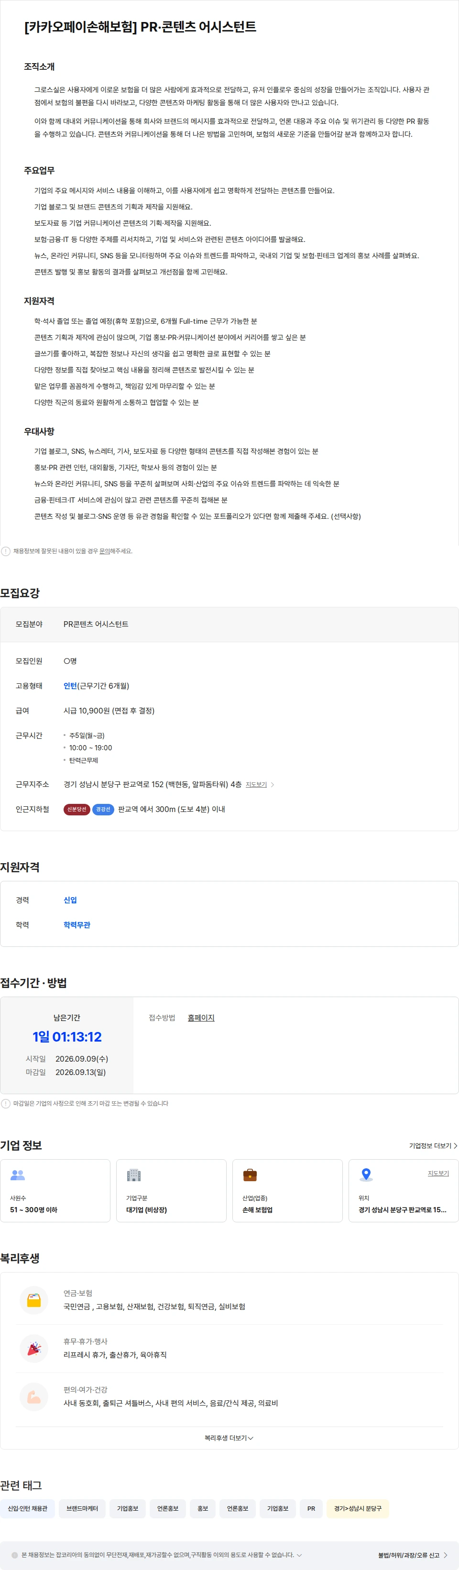Click the deadline date 2026.09.13(일)

[x=80, y=1072]
